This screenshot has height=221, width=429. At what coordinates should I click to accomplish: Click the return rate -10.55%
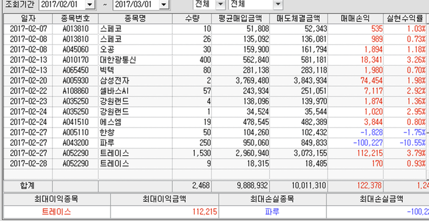[x=413, y=143]
